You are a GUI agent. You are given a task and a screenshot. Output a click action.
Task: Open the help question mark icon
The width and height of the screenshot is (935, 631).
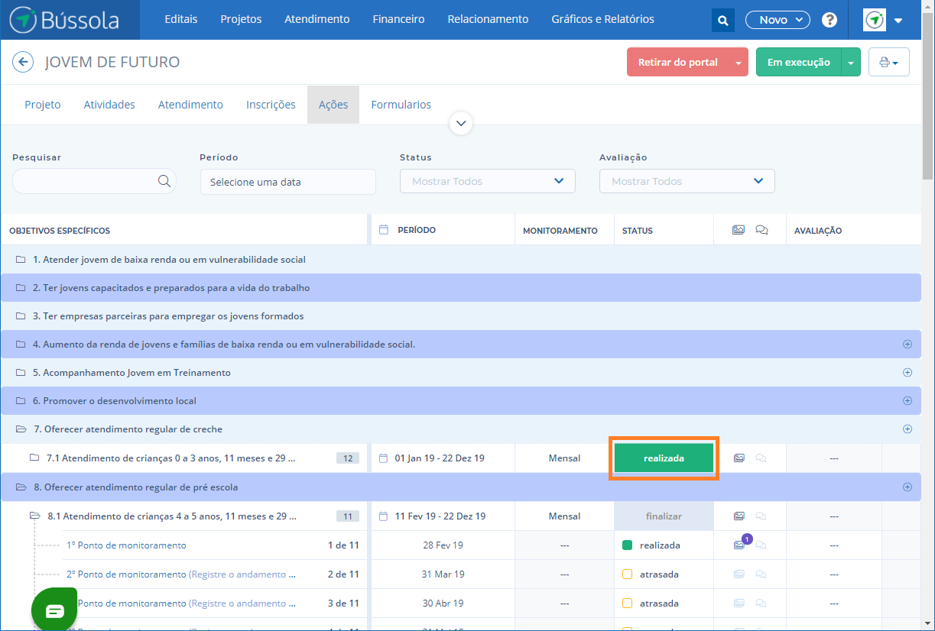829,20
